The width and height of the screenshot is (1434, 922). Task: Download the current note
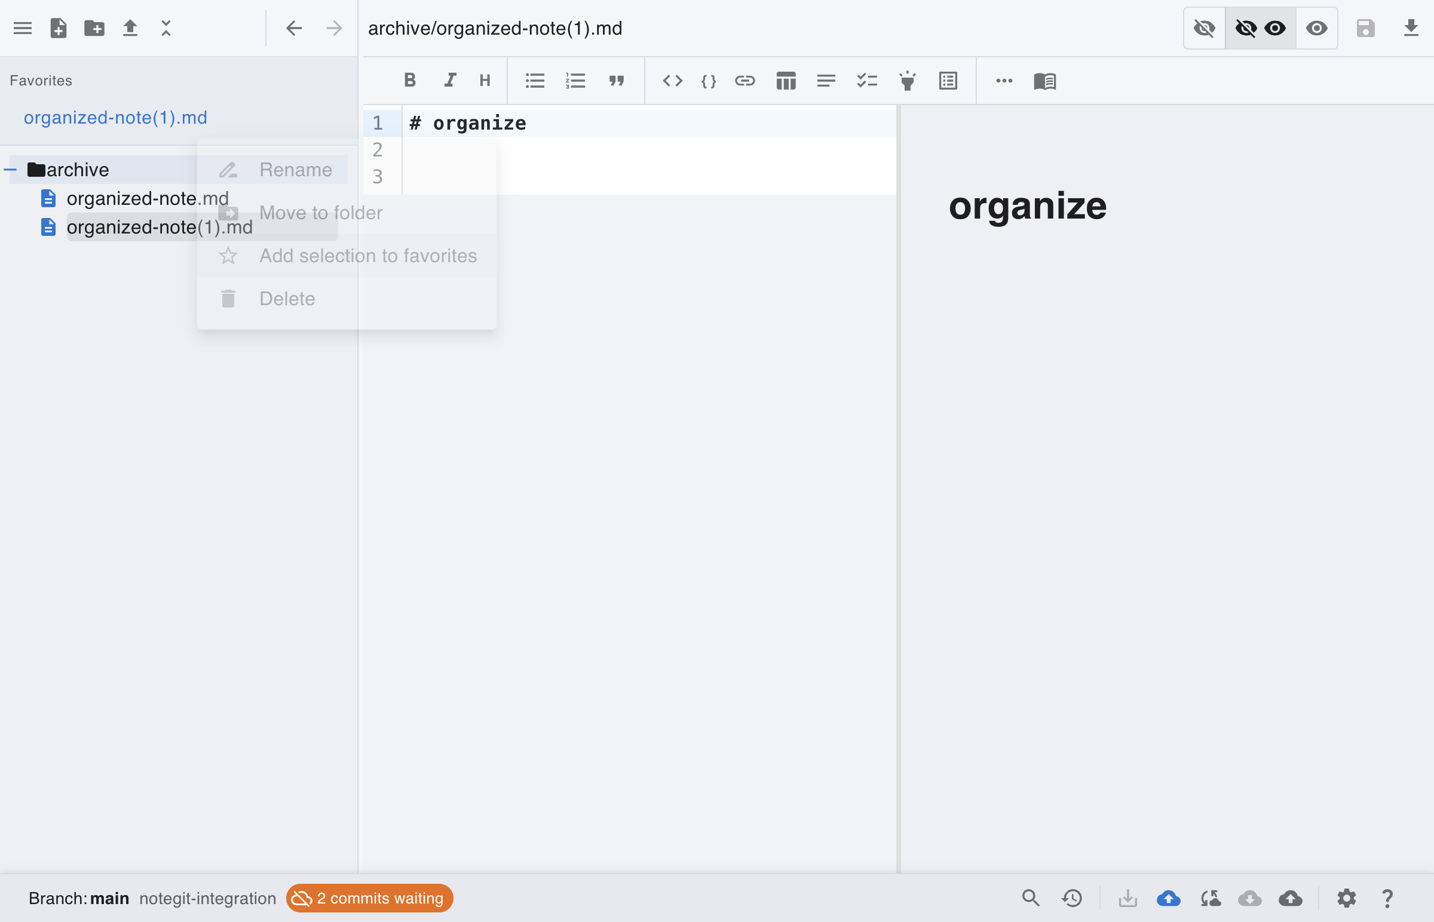pos(1411,28)
